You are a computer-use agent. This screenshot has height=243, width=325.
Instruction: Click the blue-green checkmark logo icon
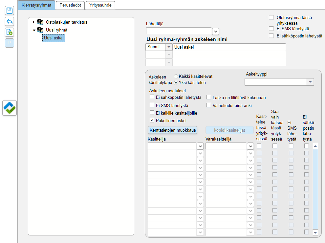point(10,108)
